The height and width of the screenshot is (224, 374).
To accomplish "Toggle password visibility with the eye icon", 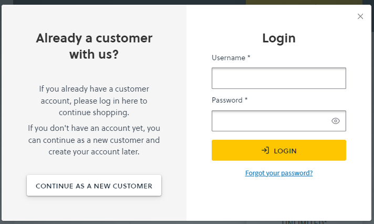I will point(335,121).
